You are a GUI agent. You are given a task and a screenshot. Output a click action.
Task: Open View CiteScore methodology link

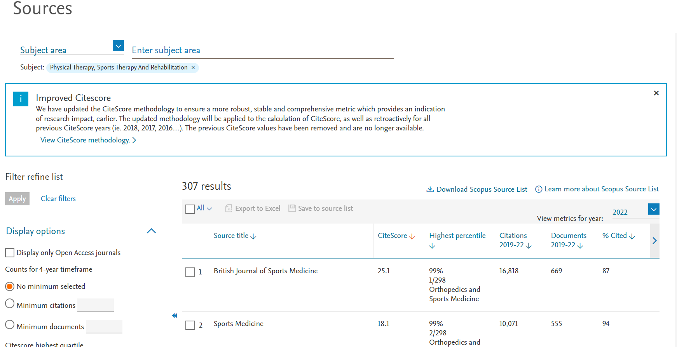point(88,140)
